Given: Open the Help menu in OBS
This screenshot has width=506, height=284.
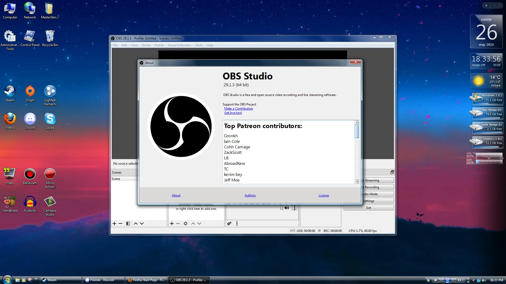Looking at the screenshot, I should pyautogui.click(x=210, y=45).
